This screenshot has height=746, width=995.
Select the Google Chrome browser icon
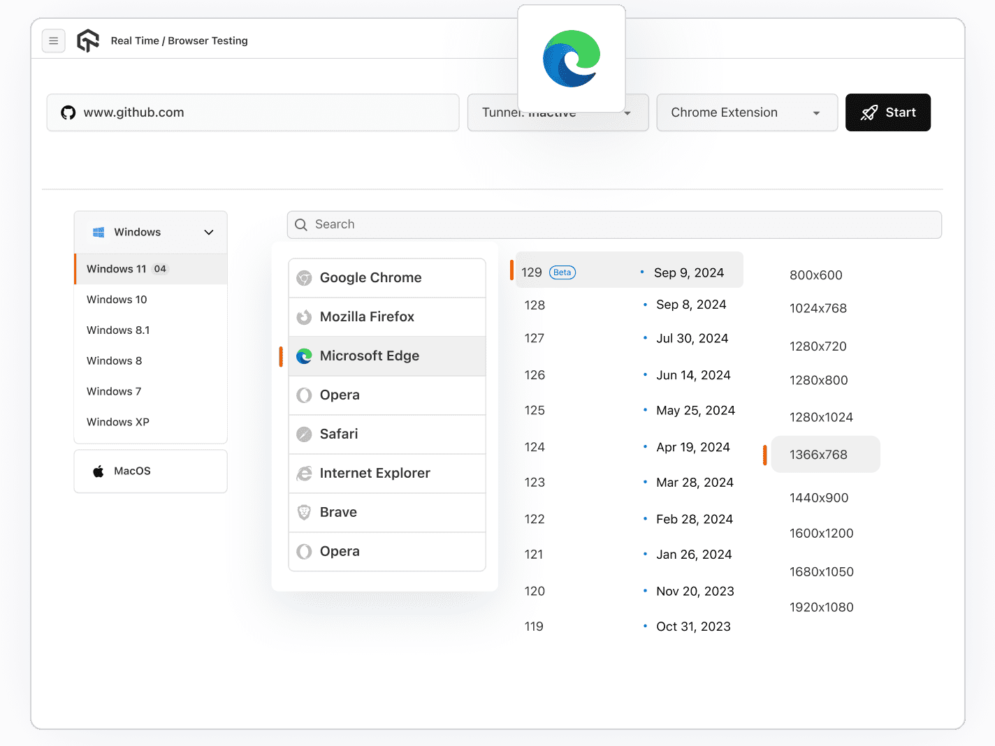tap(304, 277)
